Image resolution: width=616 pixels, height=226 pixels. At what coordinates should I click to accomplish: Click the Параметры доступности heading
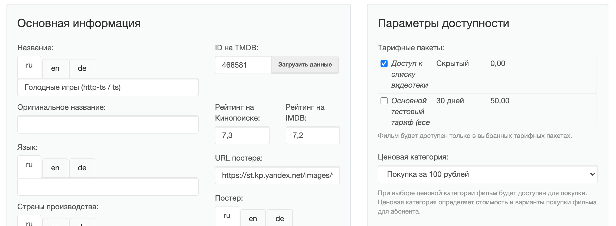click(443, 23)
